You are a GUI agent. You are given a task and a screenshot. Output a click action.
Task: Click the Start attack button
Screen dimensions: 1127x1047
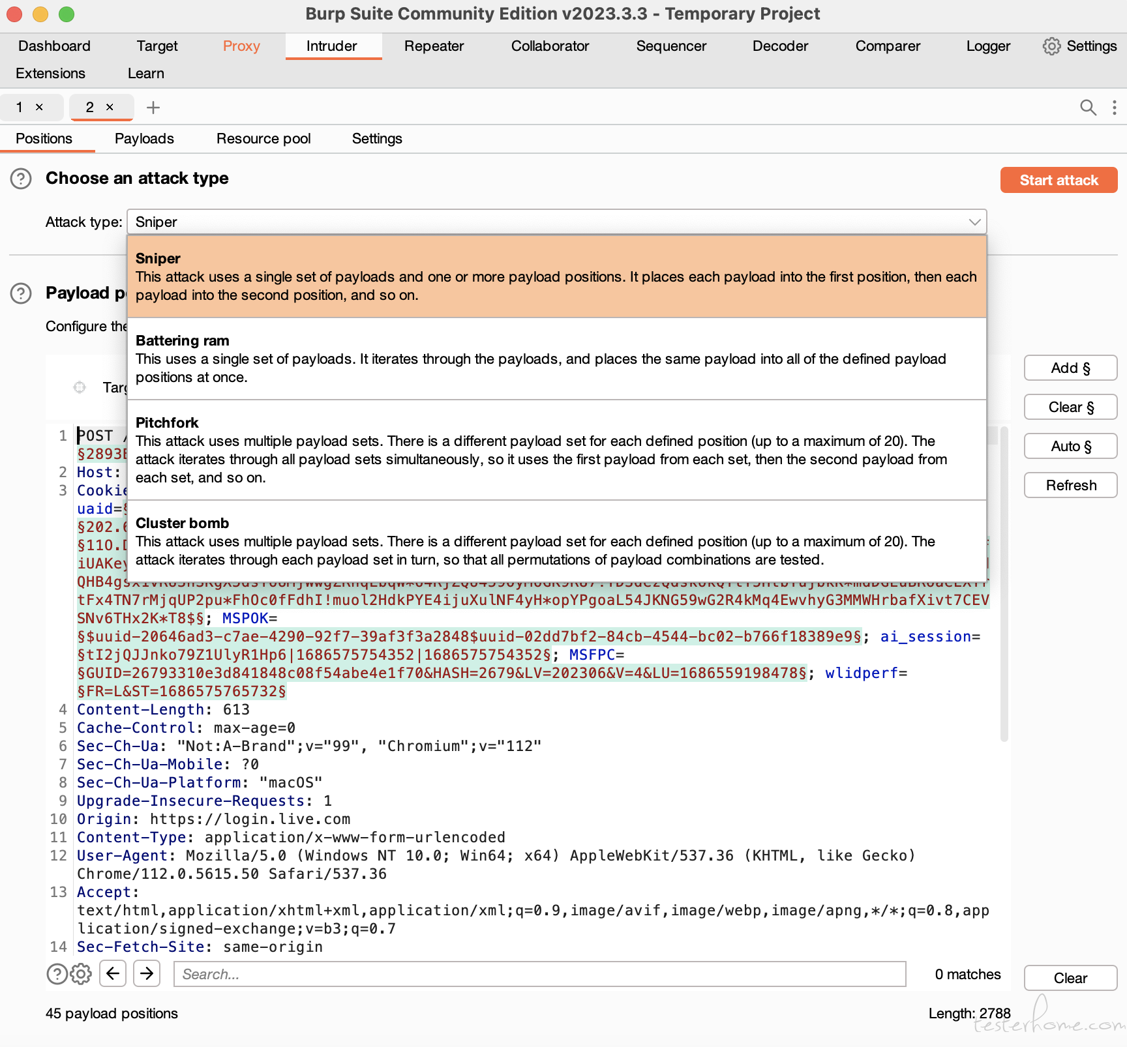click(1059, 181)
